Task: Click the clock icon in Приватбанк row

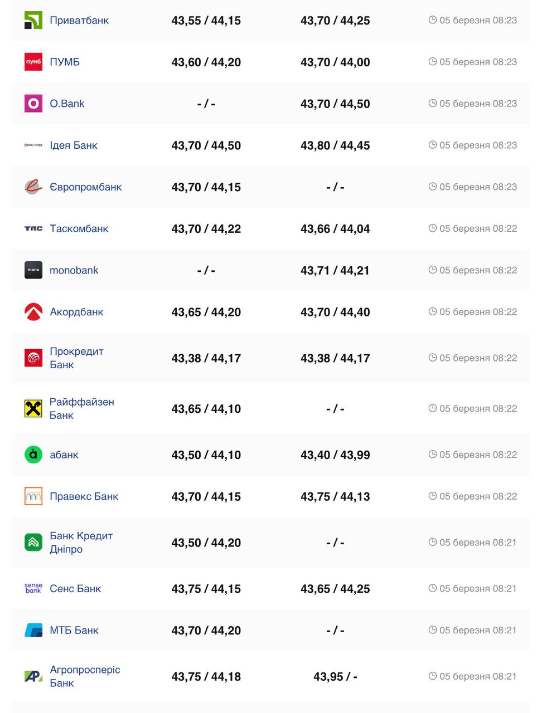Action: (x=433, y=20)
